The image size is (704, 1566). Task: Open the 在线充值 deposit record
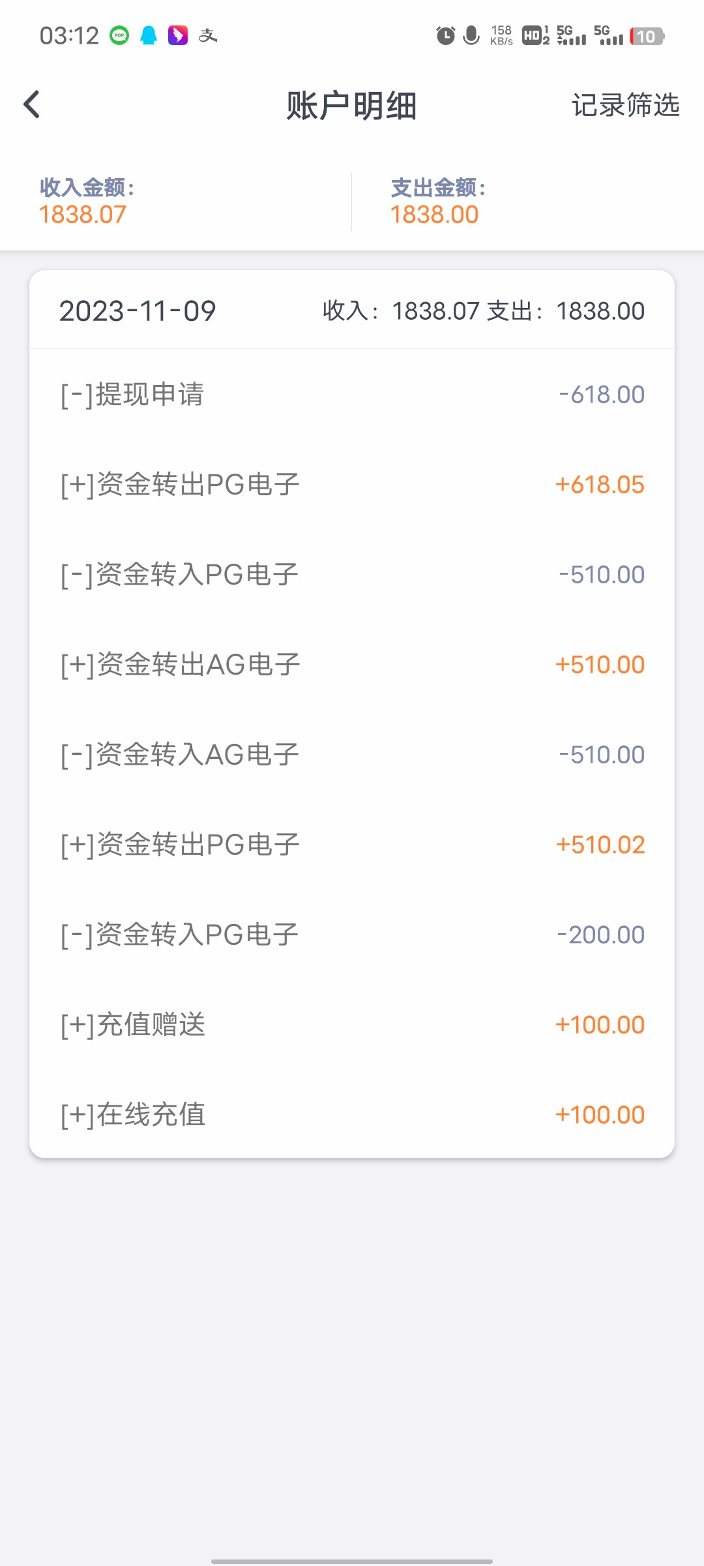[x=352, y=1115]
